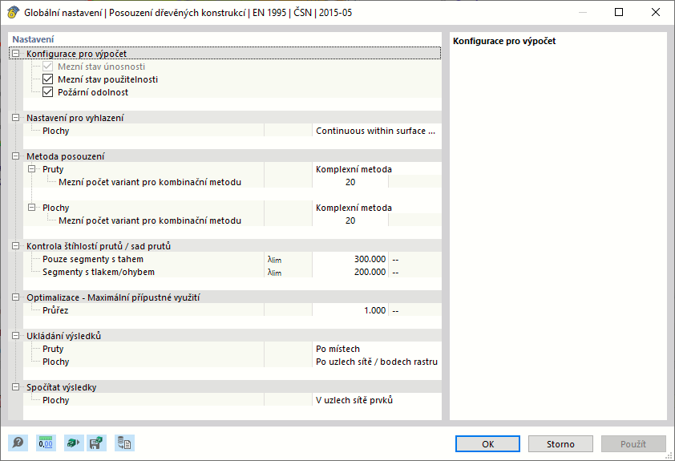Edit the Pouze segmenty s tahem limit value
This screenshot has width=675, height=461.
351,259
